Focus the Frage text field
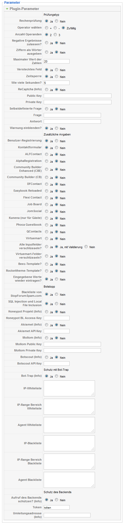The width and height of the screenshot is (124, 525). click(x=72, y=115)
